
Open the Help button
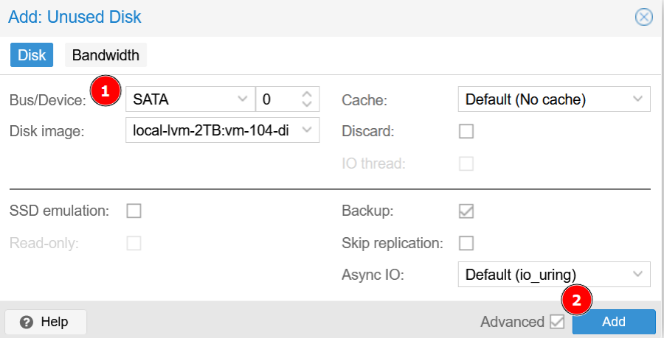[x=46, y=322]
